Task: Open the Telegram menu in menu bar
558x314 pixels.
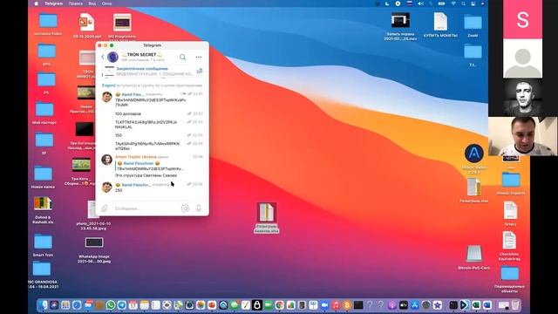Action: pos(54,3)
